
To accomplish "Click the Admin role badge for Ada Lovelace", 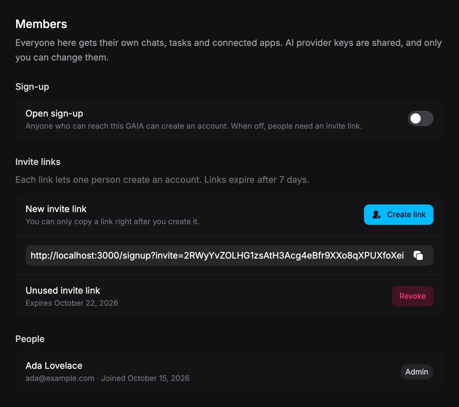I will pos(417,372).
